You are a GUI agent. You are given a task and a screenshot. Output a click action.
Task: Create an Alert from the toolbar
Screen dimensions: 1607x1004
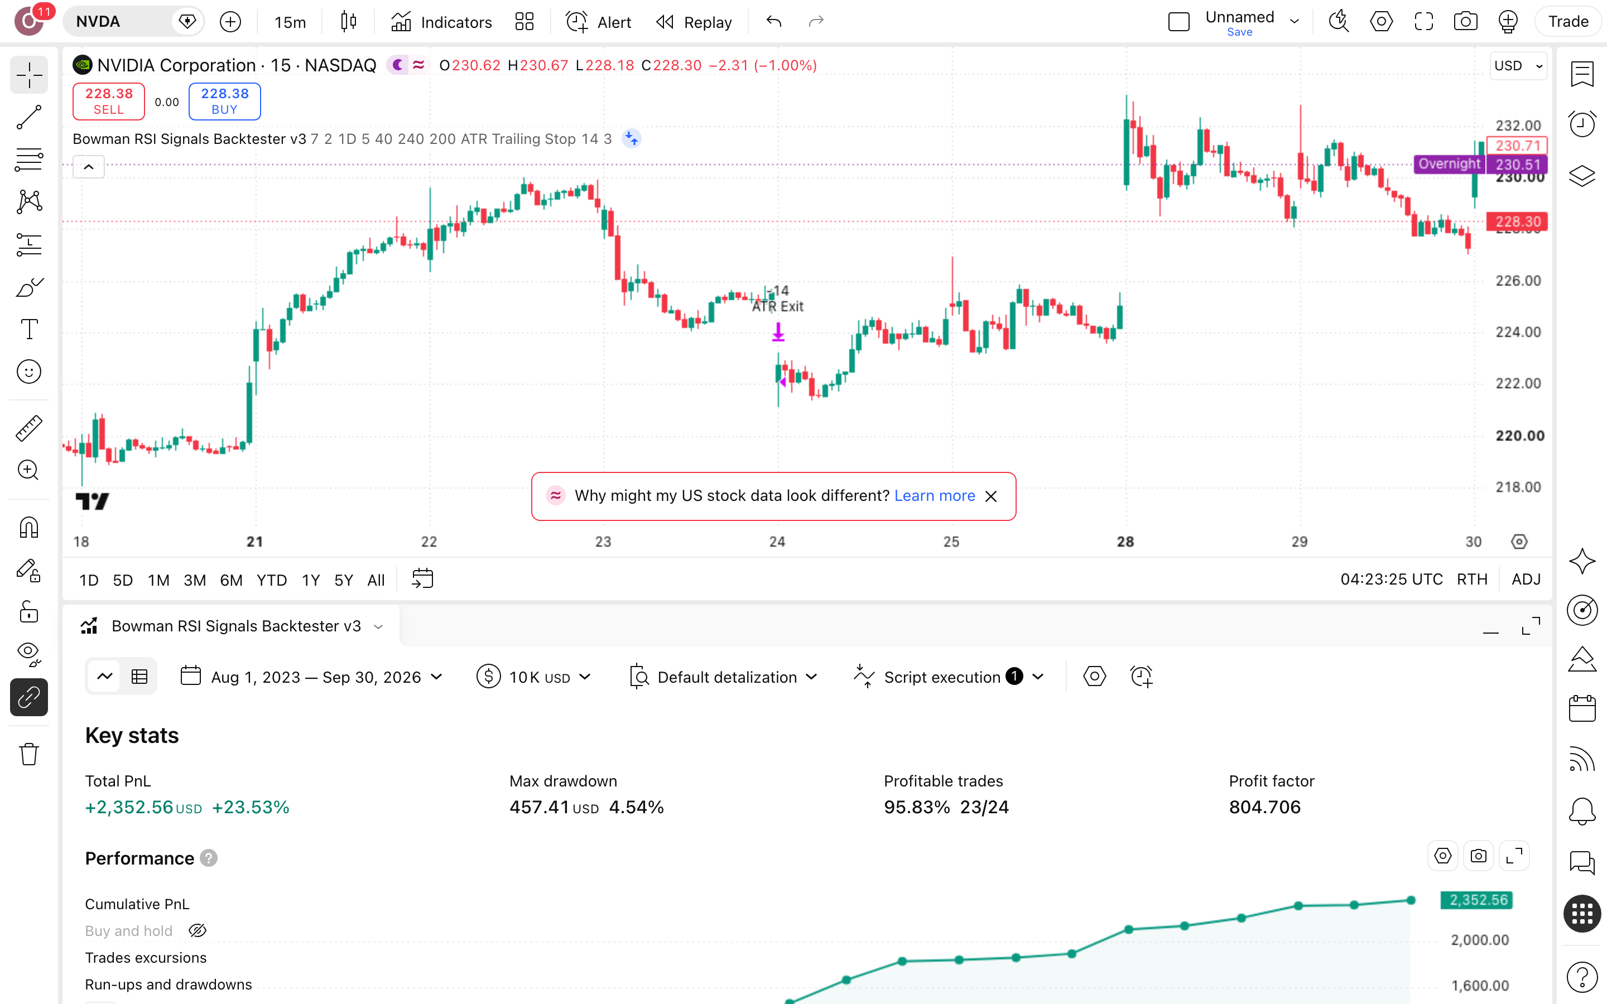pyautogui.click(x=598, y=22)
